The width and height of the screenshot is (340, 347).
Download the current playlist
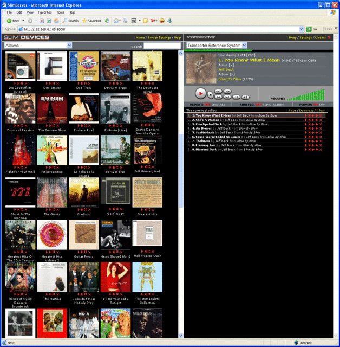pos(306,110)
